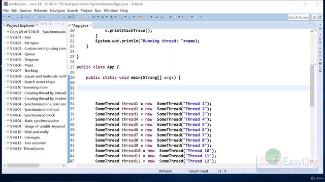Select Copy (2) of S14L04 project

pos(38,32)
